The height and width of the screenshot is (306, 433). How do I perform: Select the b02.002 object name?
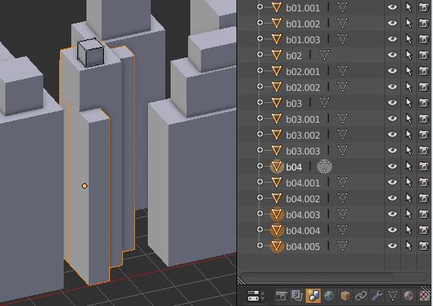(x=303, y=88)
